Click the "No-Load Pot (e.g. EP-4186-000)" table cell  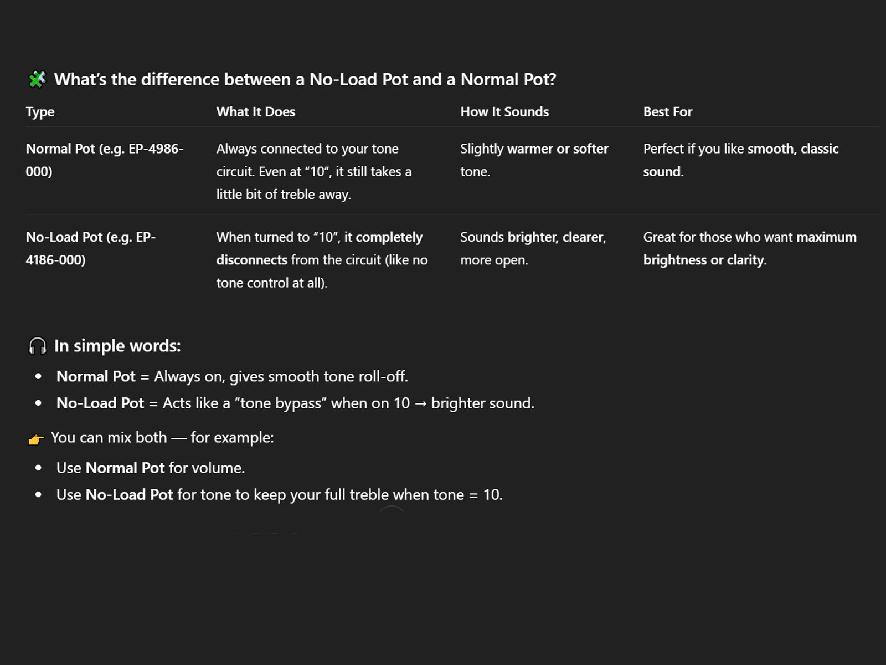click(90, 248)
